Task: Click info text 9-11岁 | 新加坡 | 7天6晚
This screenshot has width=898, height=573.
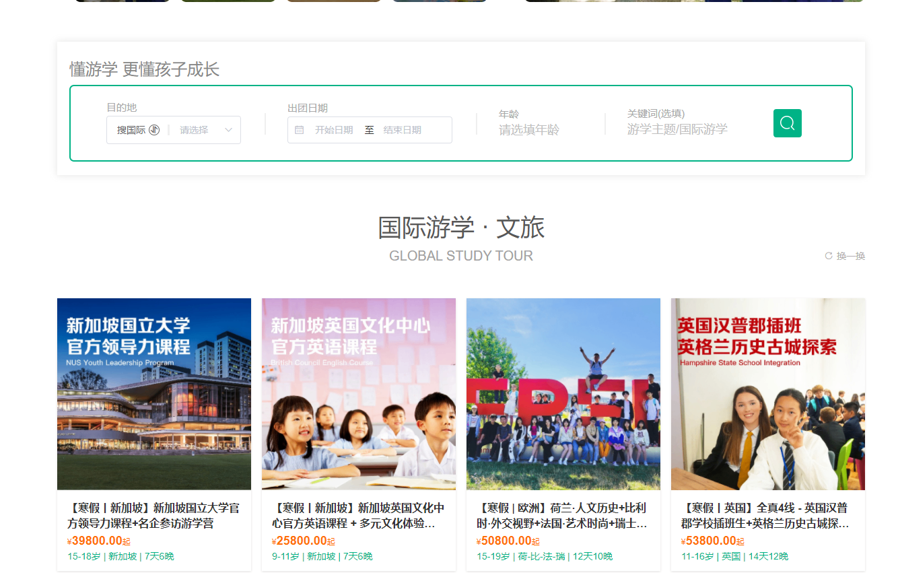Action: click(x=322, y=556)
